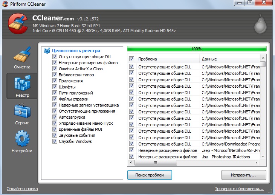This screenshot has width=275, height=195.
Task: Maximize the CCleaner window
Action: (250, 3)
